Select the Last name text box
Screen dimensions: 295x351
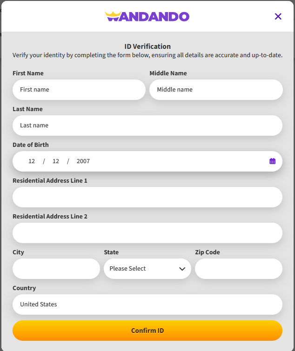point(147,126)
